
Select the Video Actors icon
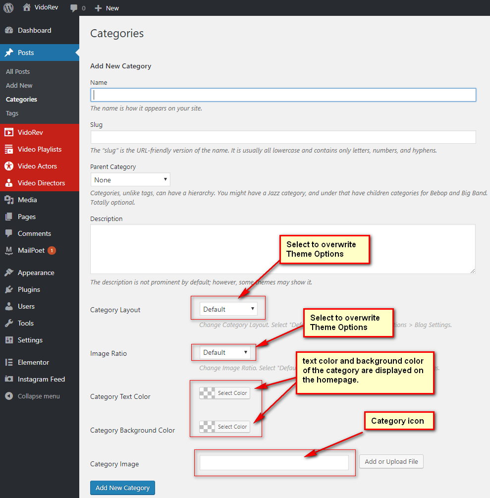click(x=9, y=166)
